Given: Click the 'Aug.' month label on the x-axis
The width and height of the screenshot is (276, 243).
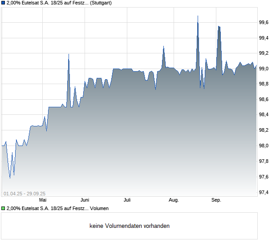Looking at the screenshot, I should [x=174, y=200].
